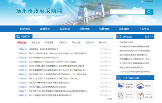This screenshot has width=162, height=103.
Task: Open 扬州市政府采购评审专家征集公告
Action: pyautogui.click(x=133, y=55)
